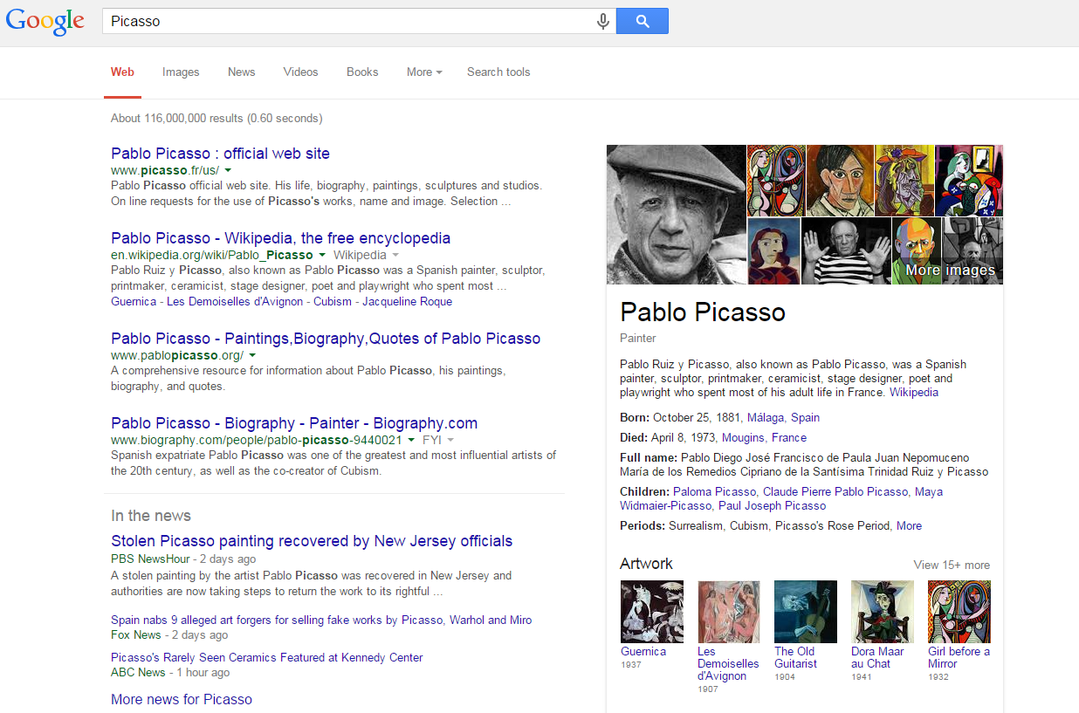Click the Google logo
The height and width of the screenshot is (713, 1079).
click(x=45, y=22)
